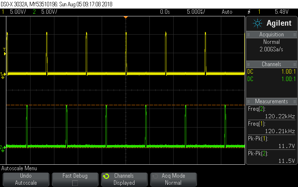Screen dimensions: 298x187
Task: Click channel 1 5.00V/ scale readout
Action: click(18, 12)
